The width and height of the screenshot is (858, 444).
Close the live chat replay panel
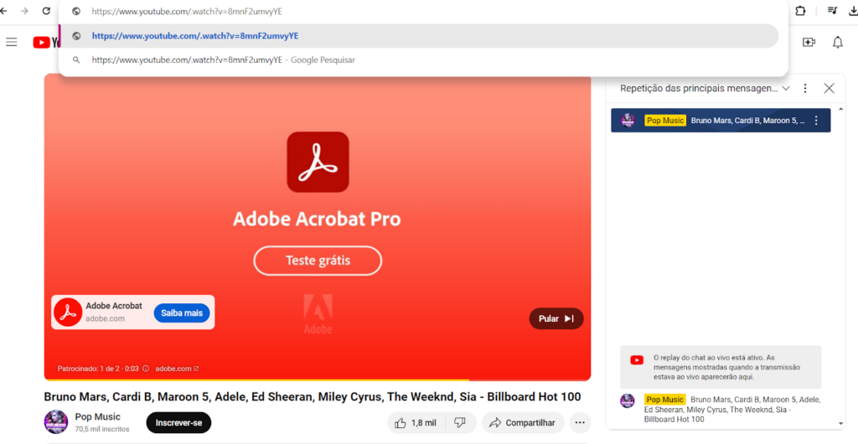(x=829, y=88)
